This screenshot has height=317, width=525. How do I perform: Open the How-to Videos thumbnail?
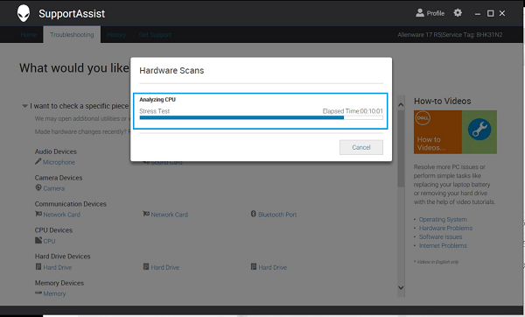(x=455, y=132)
